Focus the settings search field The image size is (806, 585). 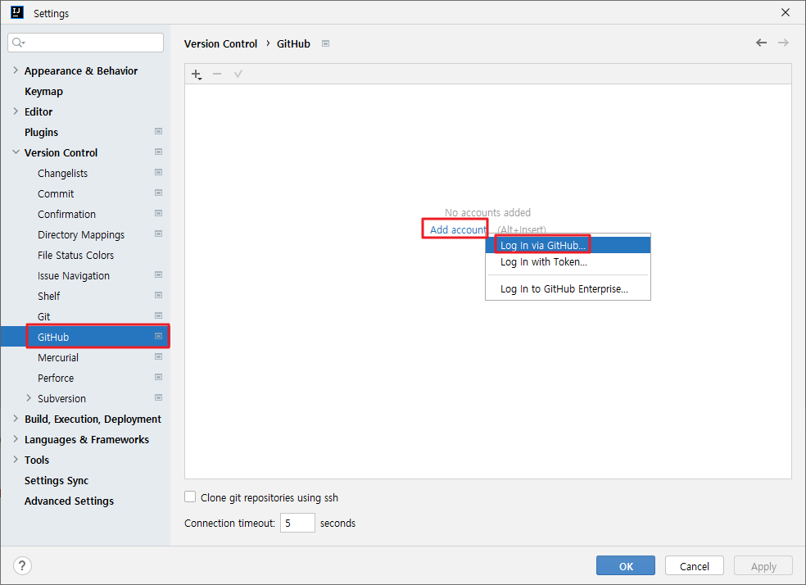tap(86, 43)
